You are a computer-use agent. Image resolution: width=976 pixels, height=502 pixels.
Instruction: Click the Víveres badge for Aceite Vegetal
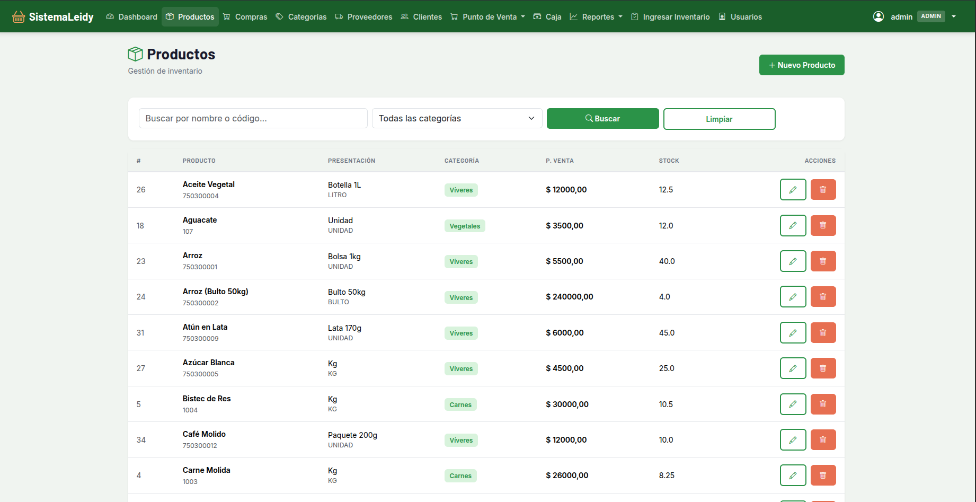(x=461, y=190)
